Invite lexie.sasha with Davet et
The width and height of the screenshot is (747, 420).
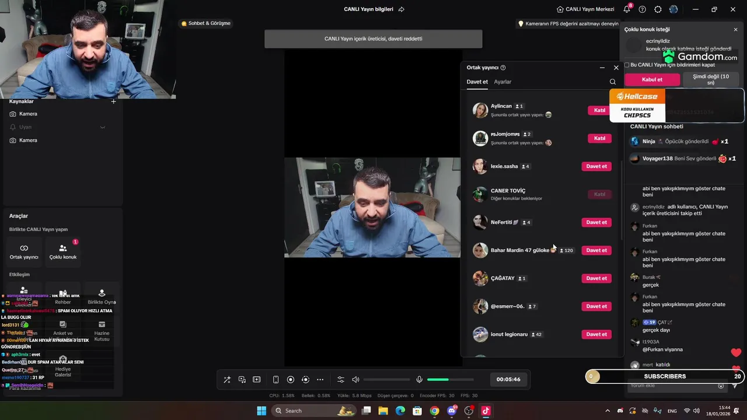pyautogui.click(x=596, y=166)
